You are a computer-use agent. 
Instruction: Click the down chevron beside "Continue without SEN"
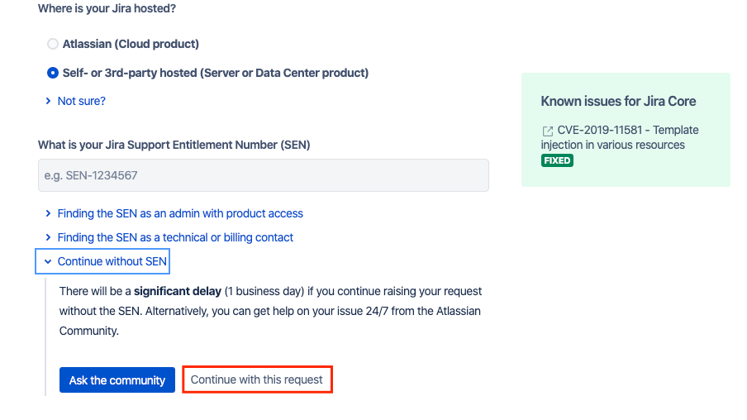(x=48, y=261)
